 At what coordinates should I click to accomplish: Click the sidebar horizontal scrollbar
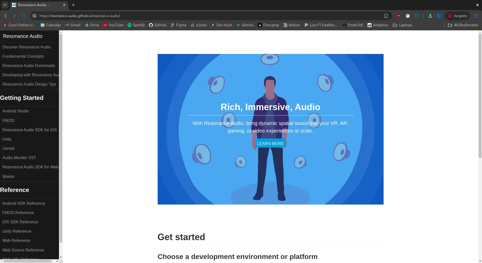[x=28, y=261]
